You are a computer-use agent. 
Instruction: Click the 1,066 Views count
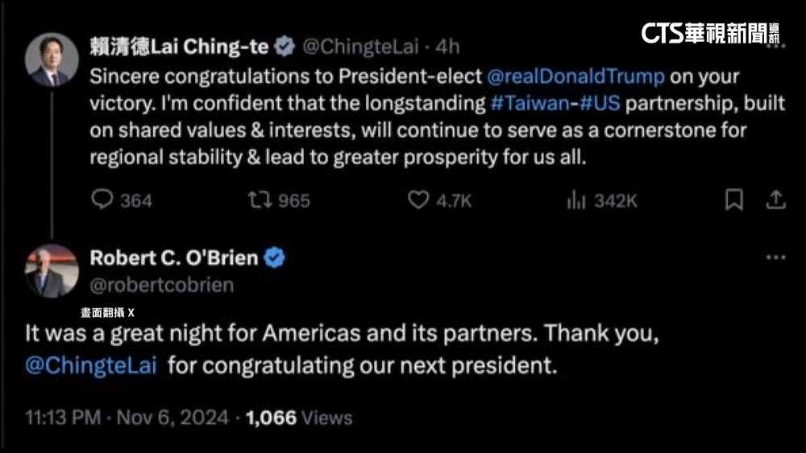pos(299,418)
